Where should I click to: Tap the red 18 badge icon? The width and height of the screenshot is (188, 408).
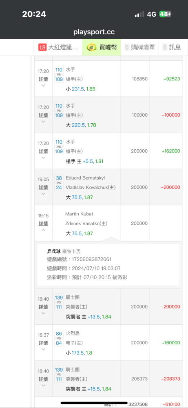point(42,47)
